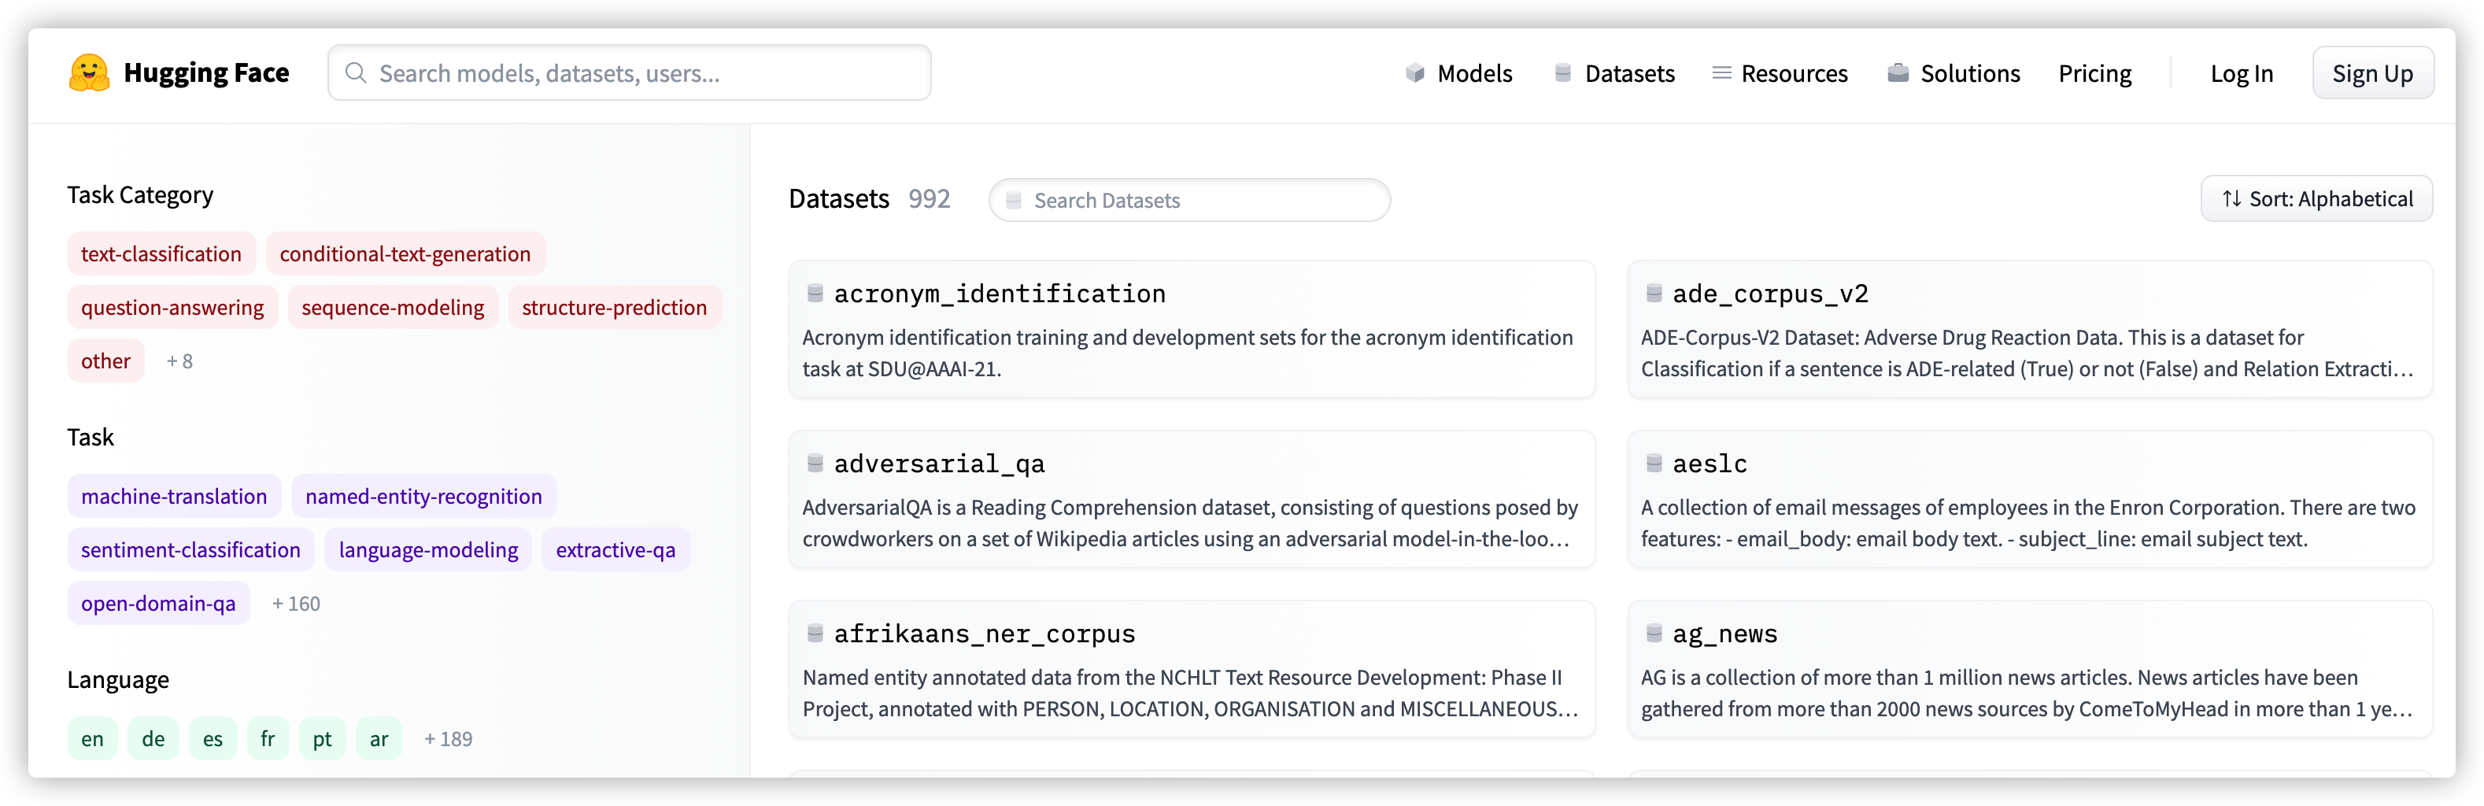Click the dataset icon beside aeslc
This screenshot has width=2484, height=806.
pyautogui.click(x=1654, y=464)
